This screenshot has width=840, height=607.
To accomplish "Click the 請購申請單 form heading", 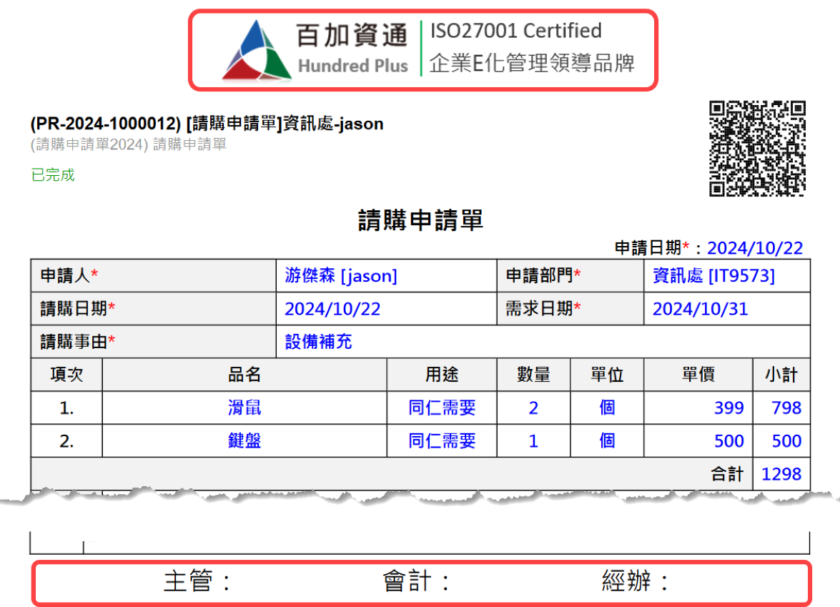I will coord(420,220).
